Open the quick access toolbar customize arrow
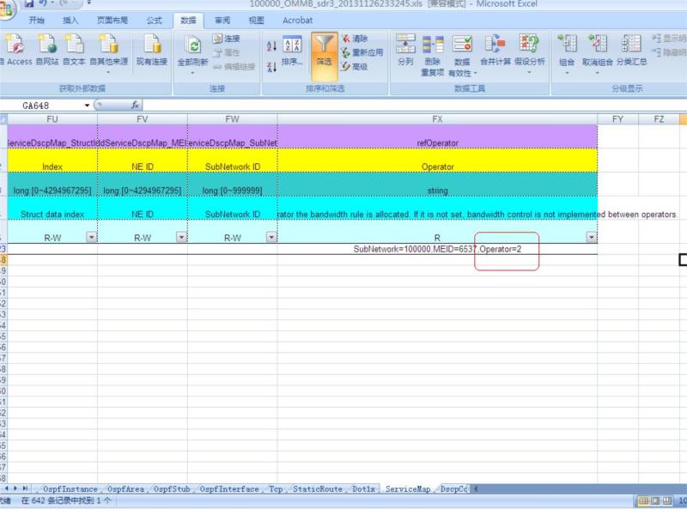The height and width of the screenshot is (515, 687). (x=89, y=3)
